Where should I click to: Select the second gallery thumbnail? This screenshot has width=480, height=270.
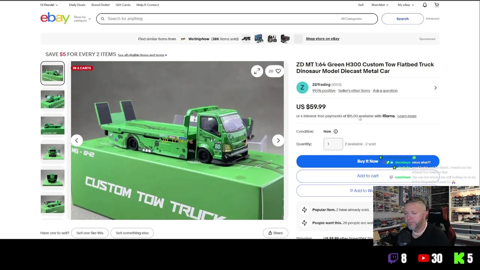52,99
